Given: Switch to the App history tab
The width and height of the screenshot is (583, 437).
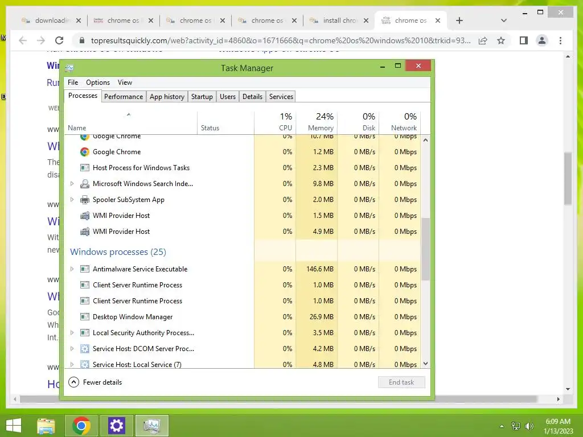Looking at the screenshot, I should click(x=167, y=97).
